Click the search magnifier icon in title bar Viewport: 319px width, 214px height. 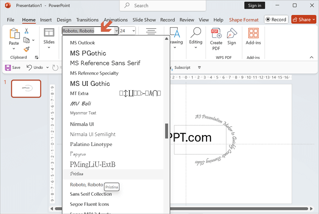[127, 5]
